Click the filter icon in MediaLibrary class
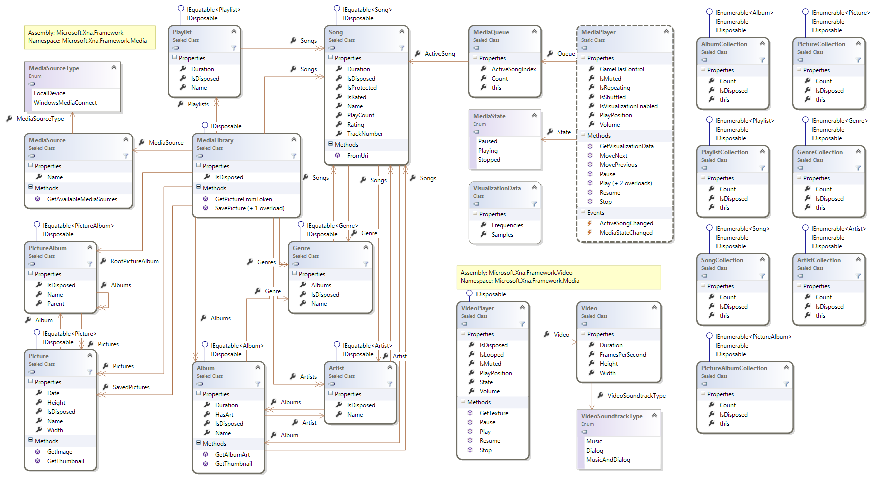Viewport: 879px width, 478px height. point(294,156)
